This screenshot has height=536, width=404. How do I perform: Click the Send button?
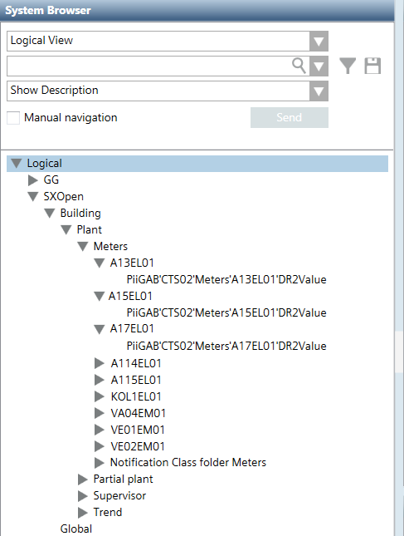click(x=290, y=118)
